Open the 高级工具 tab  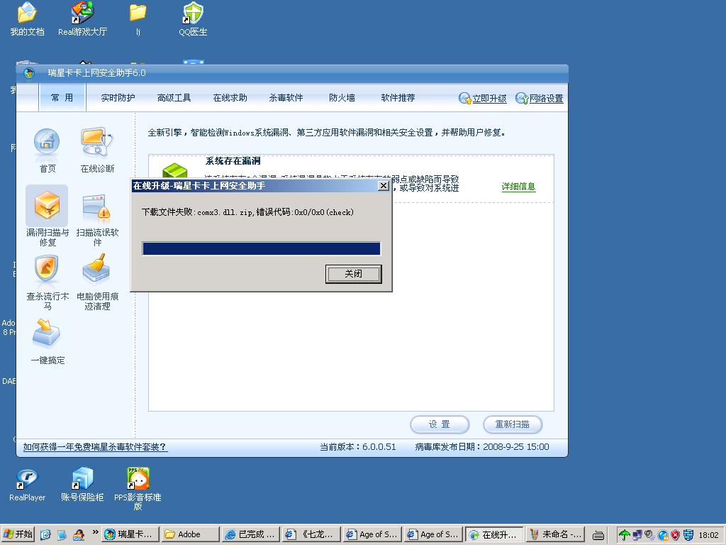coord(174,98)
